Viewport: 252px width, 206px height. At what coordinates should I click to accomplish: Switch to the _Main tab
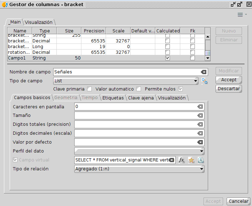pos(15,22)
